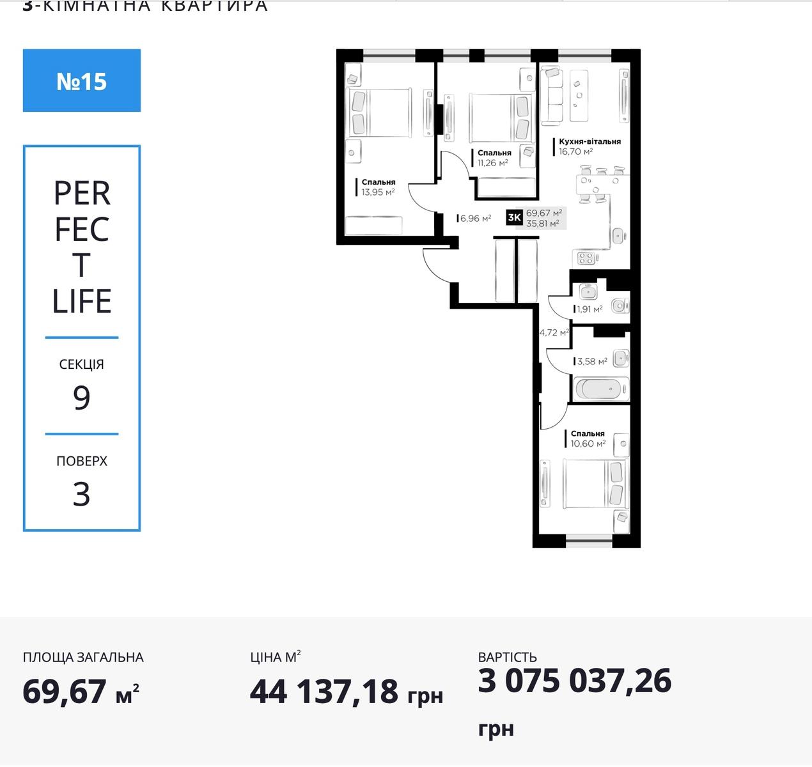This screenshot has height=767, width=812.
Task: Click the СЕКЦІЯ 9 section info
Action: tap(82, 385)
